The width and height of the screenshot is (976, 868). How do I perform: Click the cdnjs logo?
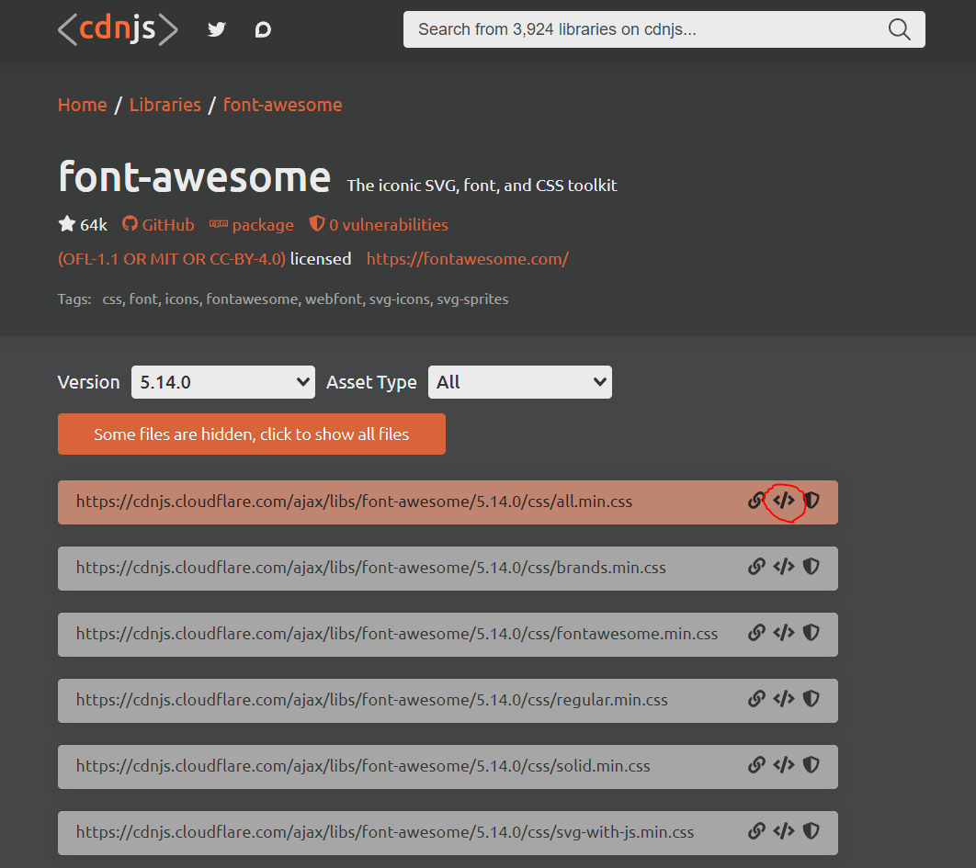[x=118, y=29]
